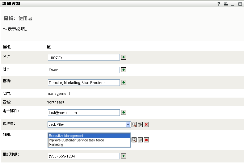This screenshot has width=244, height=164.
Task: Focus the test@novell.com email field
Action: click(84, 112)
